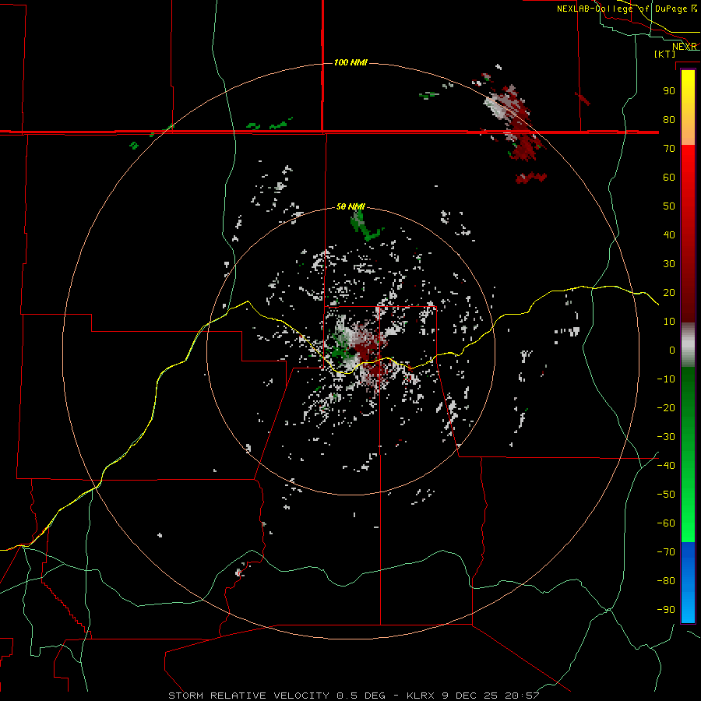Click the velocity couplet at the radar center
Screen dimensions: 701x701
(x=354, y=351)
